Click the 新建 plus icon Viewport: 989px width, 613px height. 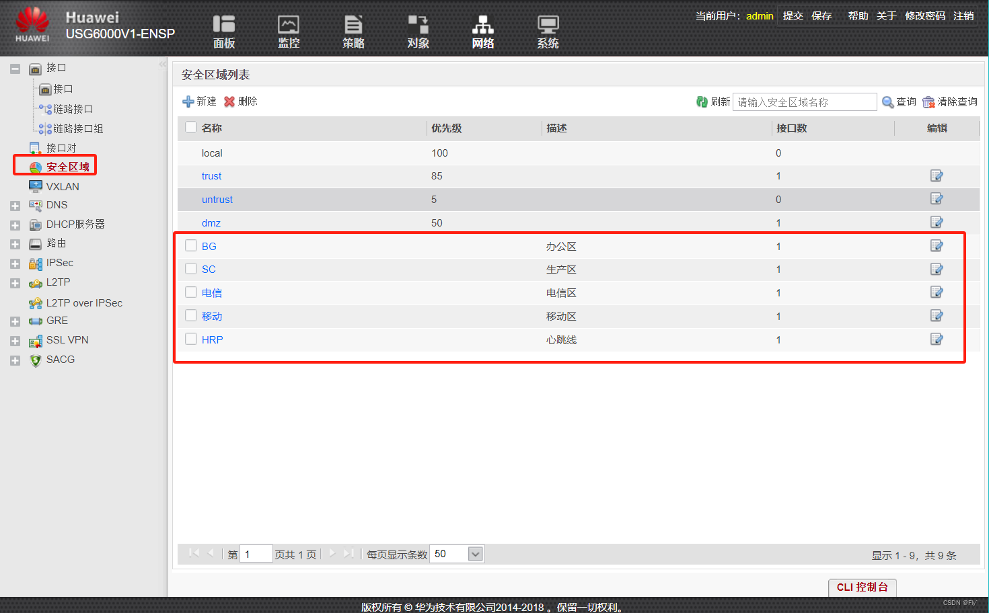tap(188, 101)
